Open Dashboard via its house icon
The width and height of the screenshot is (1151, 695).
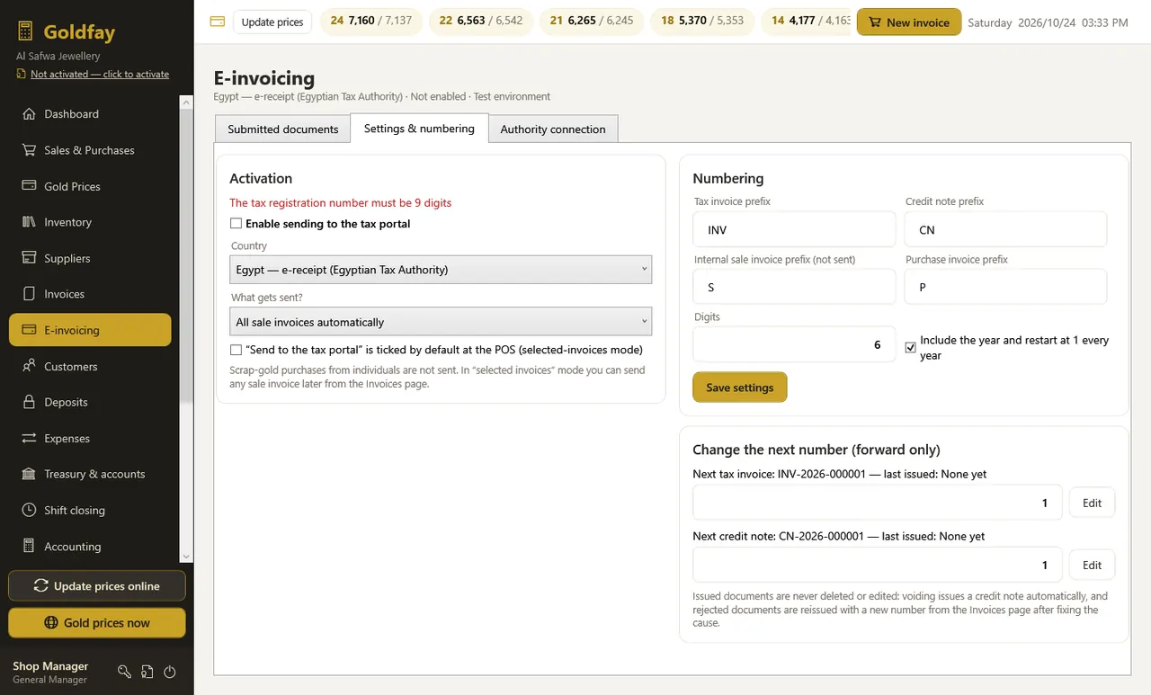pyautogui.click(x=28, y=114)
